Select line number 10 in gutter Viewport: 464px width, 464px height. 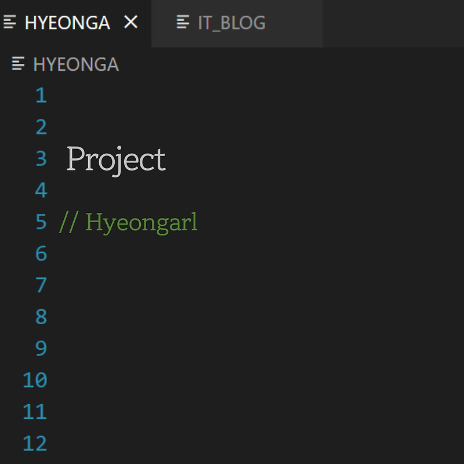[x=35, y=380]
